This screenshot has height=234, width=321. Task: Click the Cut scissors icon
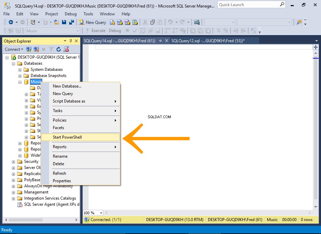click(145, 22)
